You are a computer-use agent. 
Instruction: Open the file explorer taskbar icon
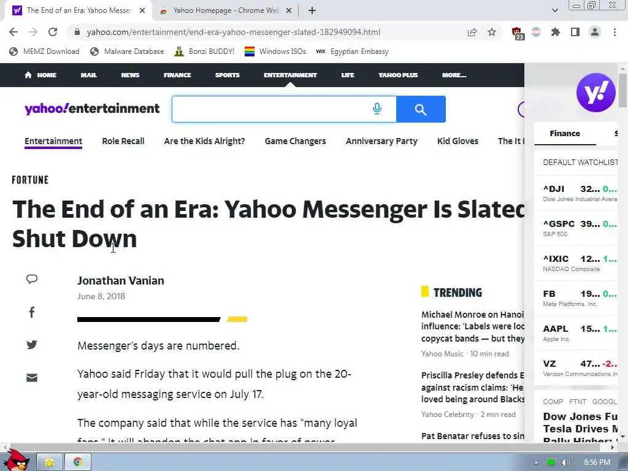[50, 462]
